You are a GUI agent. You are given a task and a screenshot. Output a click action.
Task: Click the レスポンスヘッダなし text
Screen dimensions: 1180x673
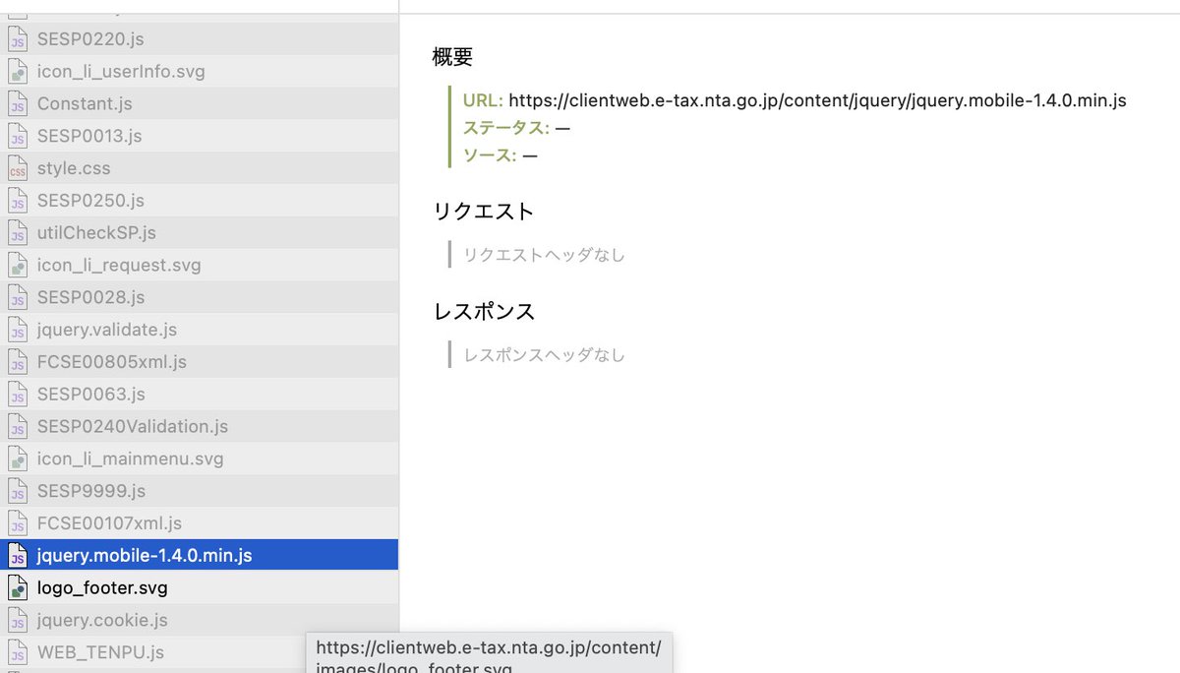[x=544, y=355]
